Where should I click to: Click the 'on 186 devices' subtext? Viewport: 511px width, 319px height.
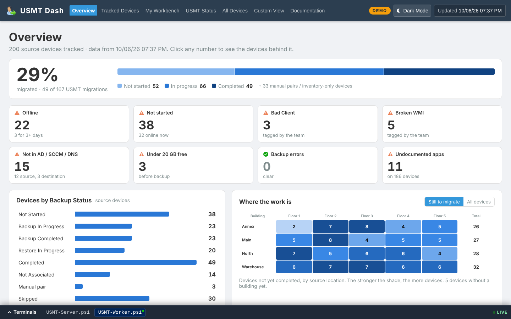[403, 176]
